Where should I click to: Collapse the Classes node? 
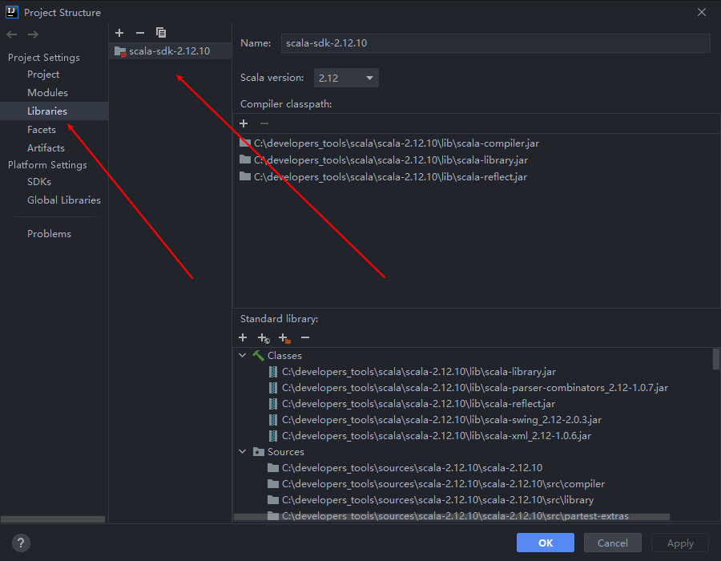pos(243,356)
